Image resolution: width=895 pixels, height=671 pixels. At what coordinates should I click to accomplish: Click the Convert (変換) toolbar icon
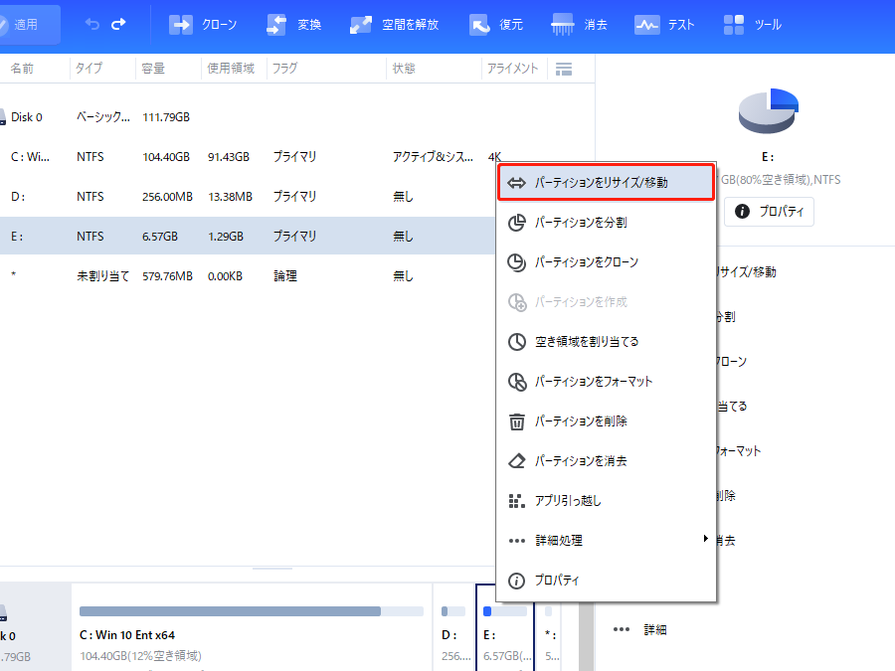(x=277, y=25)
